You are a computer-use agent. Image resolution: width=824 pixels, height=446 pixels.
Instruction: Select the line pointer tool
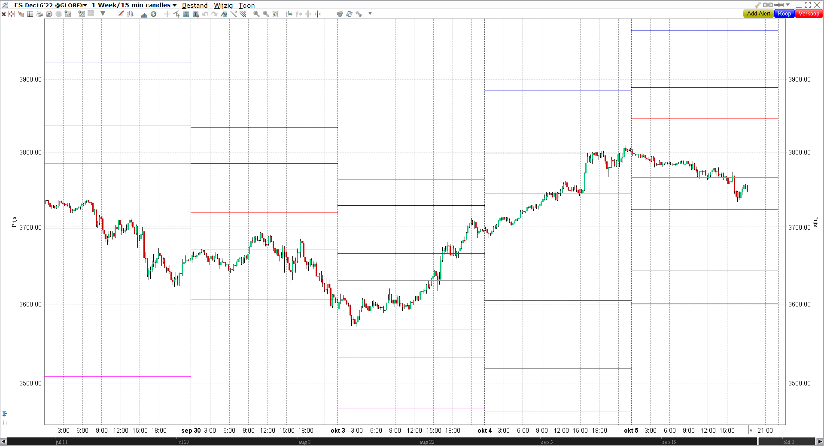[176, 14]
